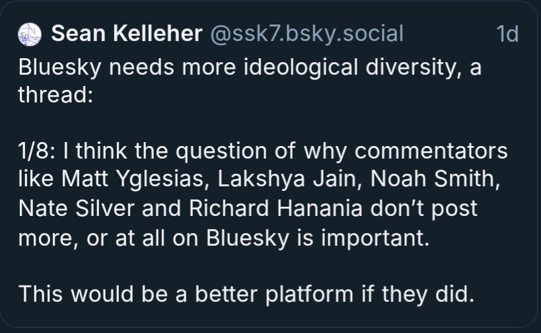This screenshot has width=541, height=333.
Task: Click the "1/8:" thread counter text
Action: click(x=36, y=151)
